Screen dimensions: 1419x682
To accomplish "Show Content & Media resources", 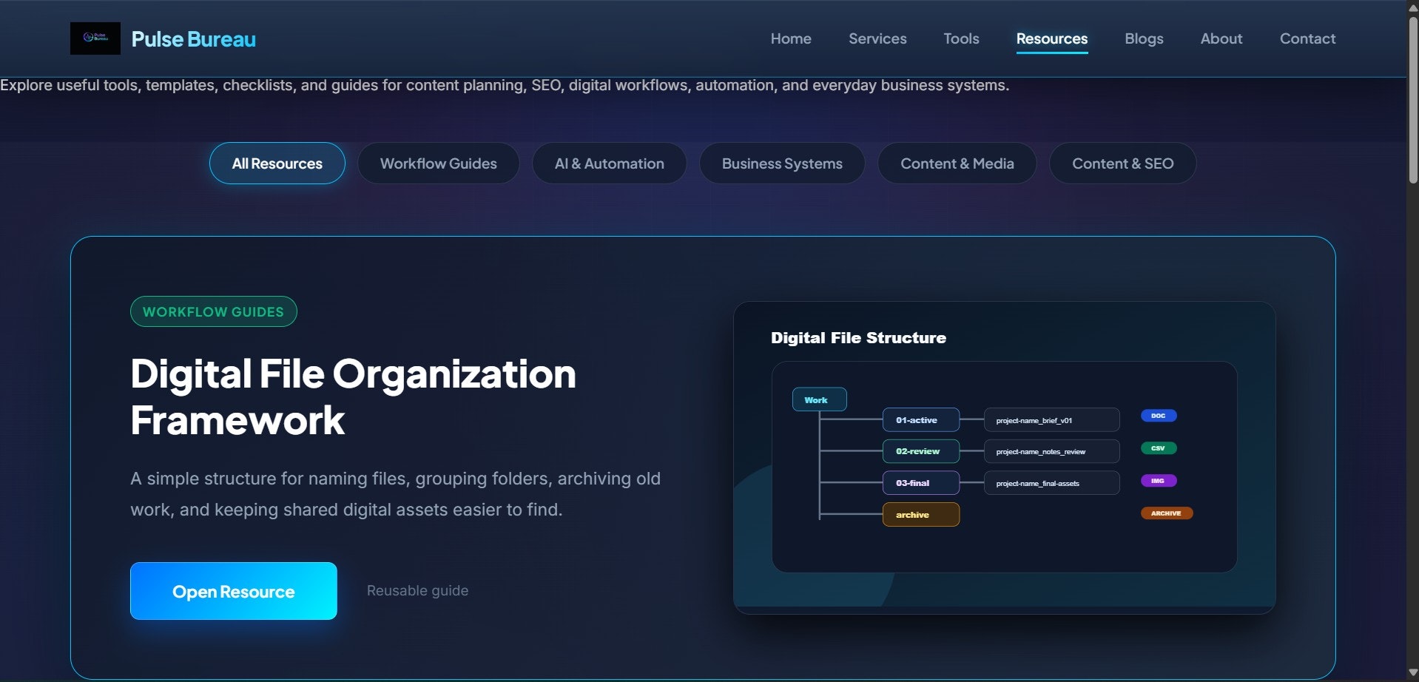I will click(x=957, y=163).
